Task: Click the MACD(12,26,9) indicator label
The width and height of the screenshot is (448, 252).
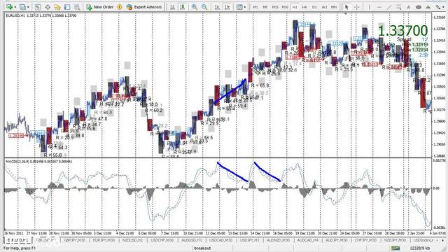Action: 39,162
